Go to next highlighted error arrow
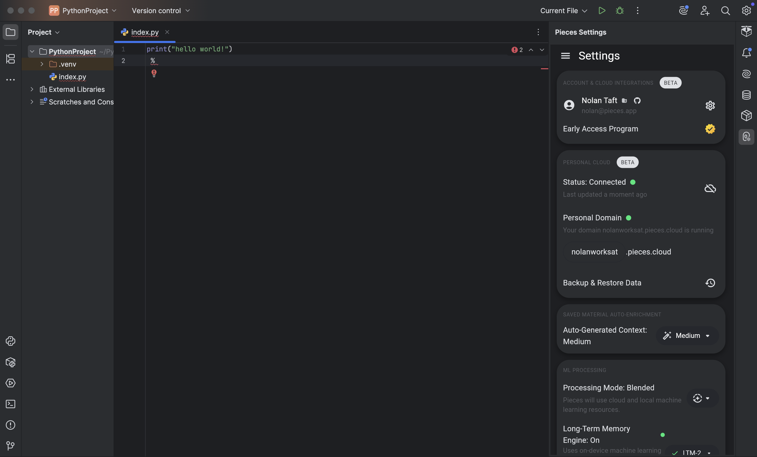Image resolution: width=757 pixels, height=457 pixels. coord(542,50)
